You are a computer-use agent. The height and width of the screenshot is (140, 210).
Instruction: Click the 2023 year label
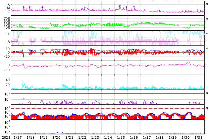click(6, 137)
